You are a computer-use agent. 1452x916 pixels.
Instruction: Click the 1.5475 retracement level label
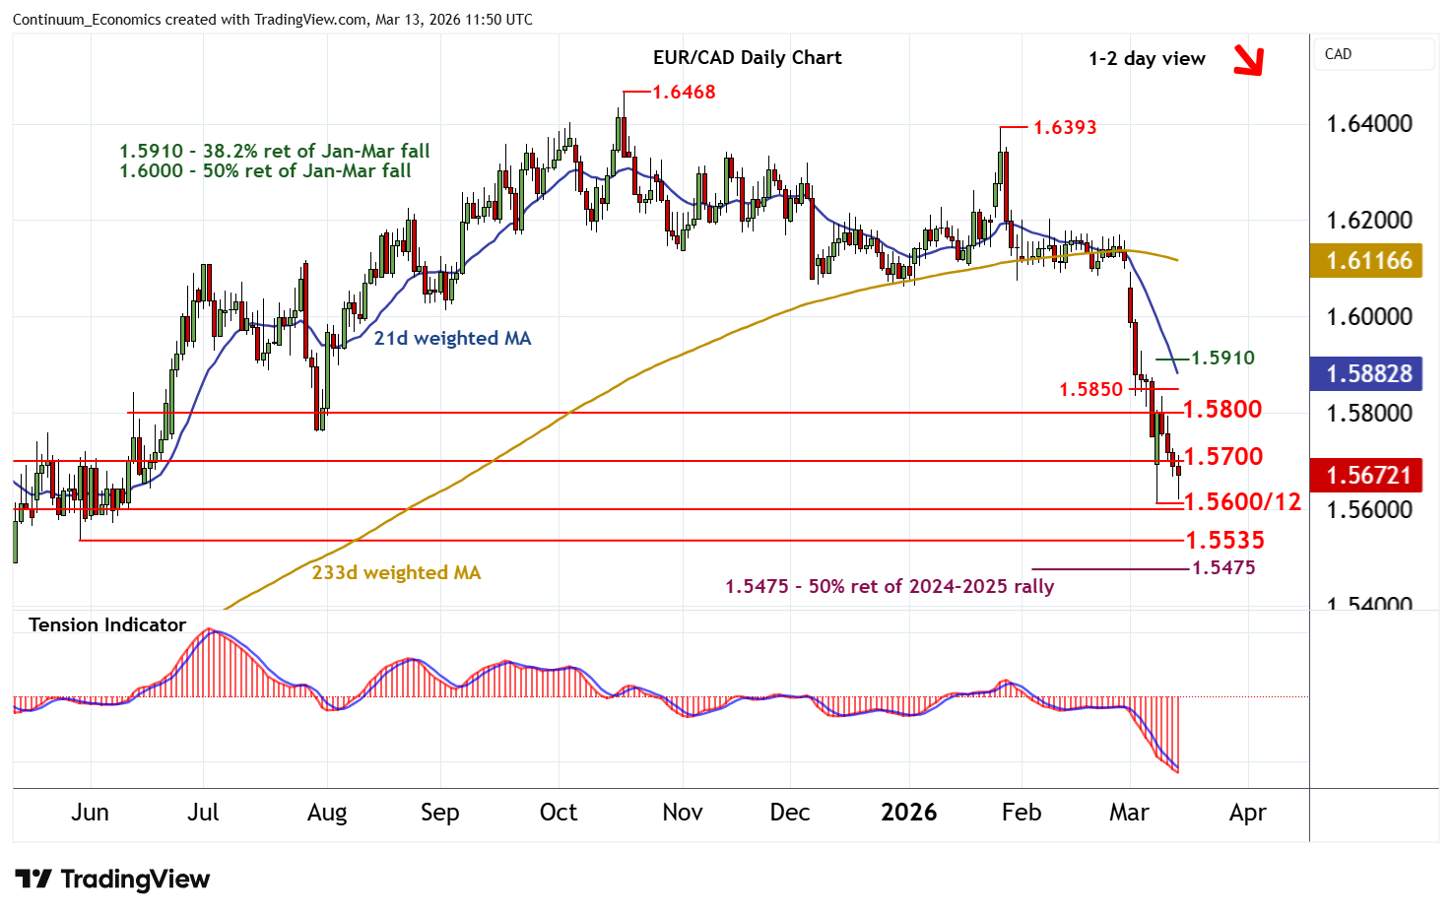click(1223, 567)
